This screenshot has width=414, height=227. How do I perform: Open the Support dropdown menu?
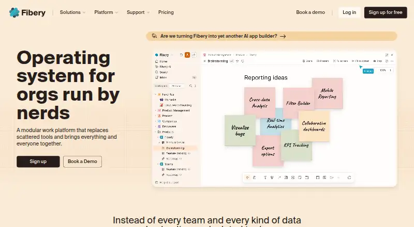point(138,12)
